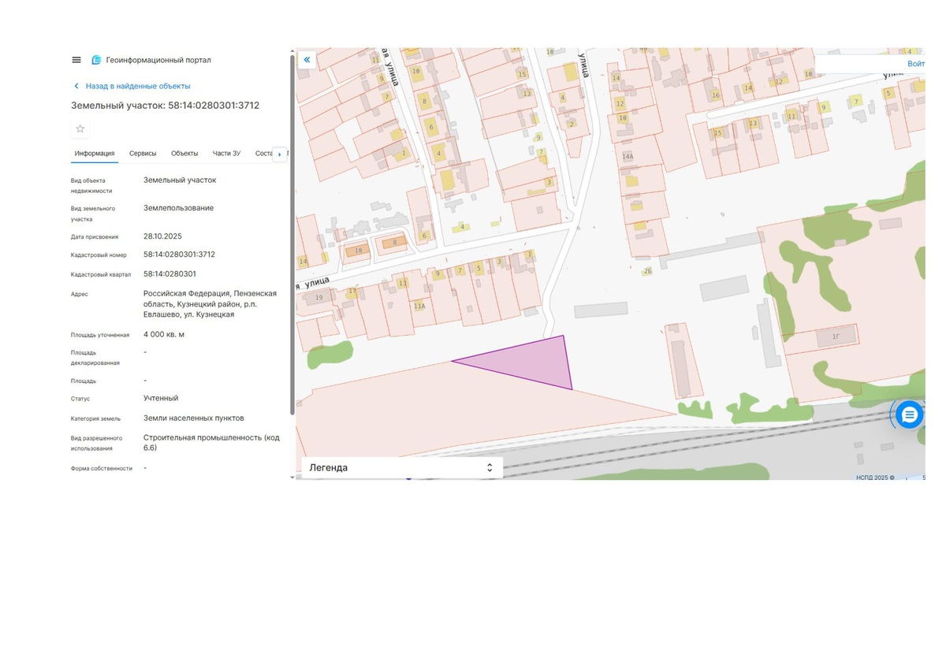Click the area value 4 000 кв. м
The image size is (946, 669).
click(164, 334)
